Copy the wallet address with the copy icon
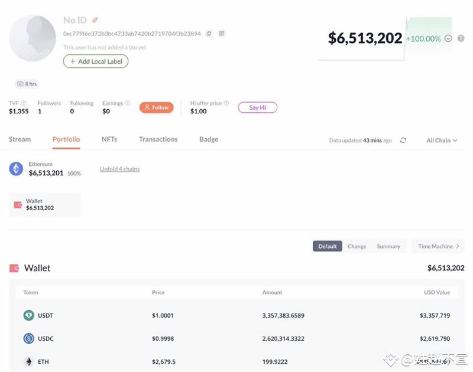473x372 pixels. 209,34
